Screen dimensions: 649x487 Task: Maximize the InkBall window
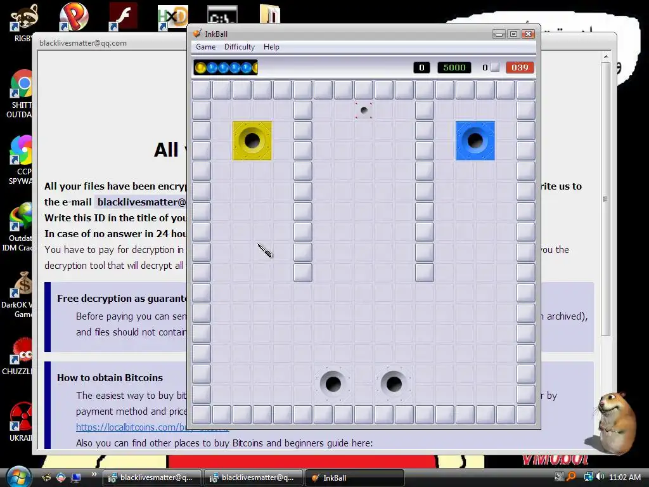pyautogui.click(x=513, y=34)
